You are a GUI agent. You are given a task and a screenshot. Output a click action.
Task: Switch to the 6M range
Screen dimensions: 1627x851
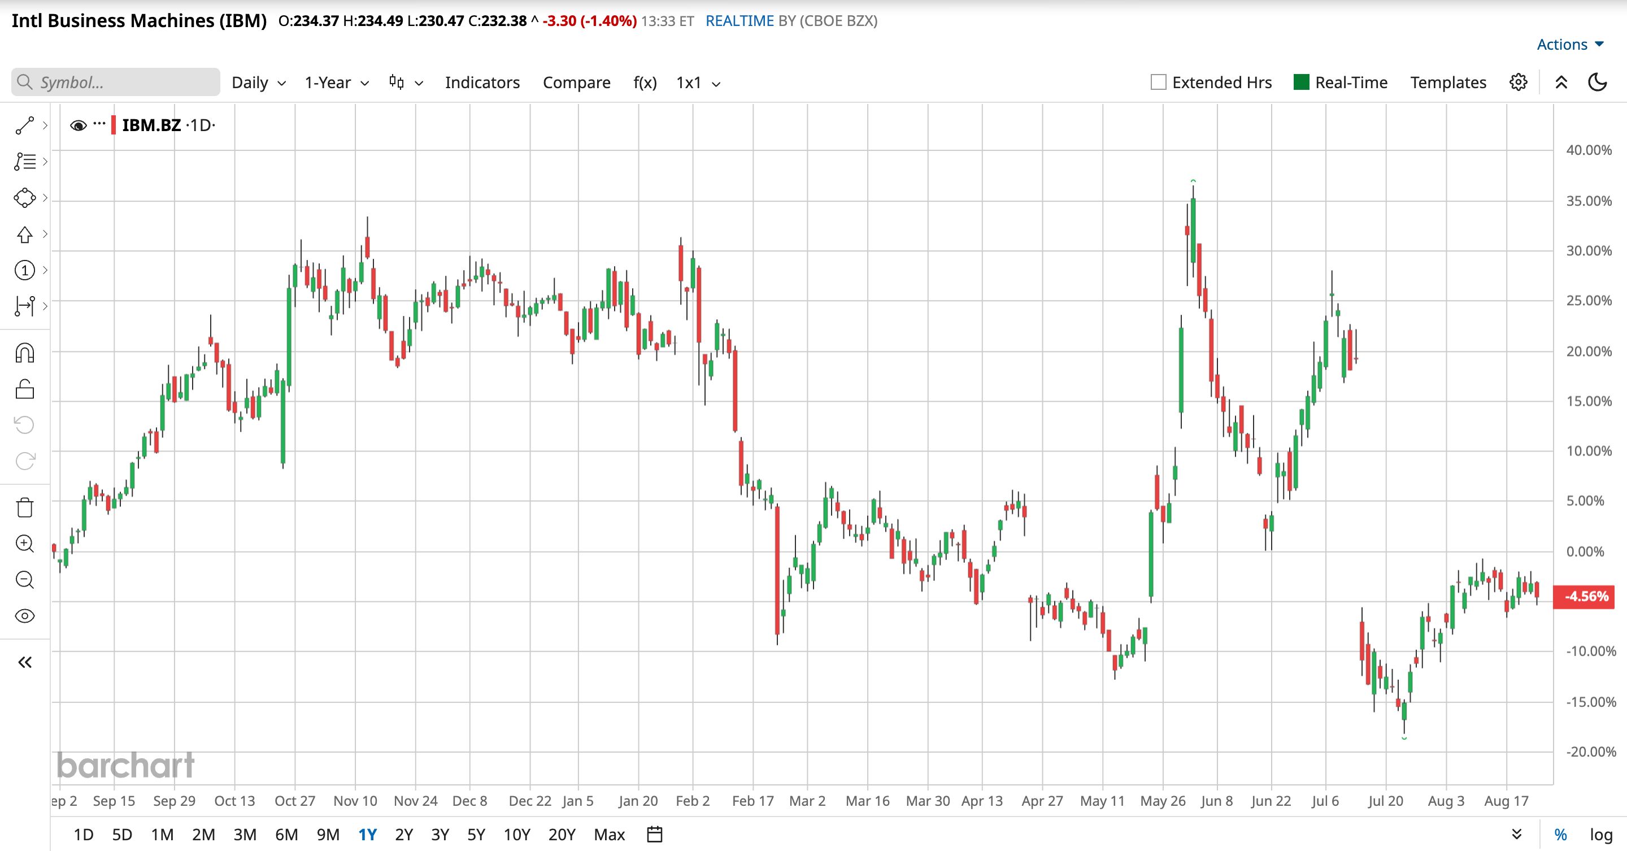pyautogui.click(x=286, y=835)
